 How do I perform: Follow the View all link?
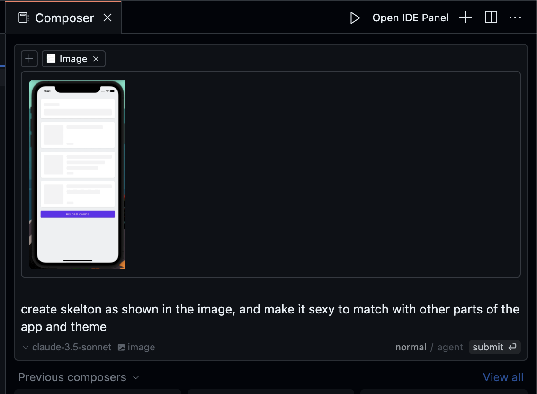[x=503, y=377]
